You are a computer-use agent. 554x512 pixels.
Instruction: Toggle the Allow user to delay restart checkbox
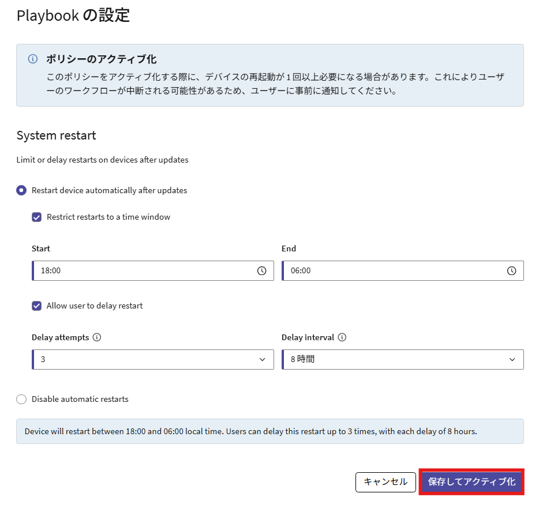37,306
